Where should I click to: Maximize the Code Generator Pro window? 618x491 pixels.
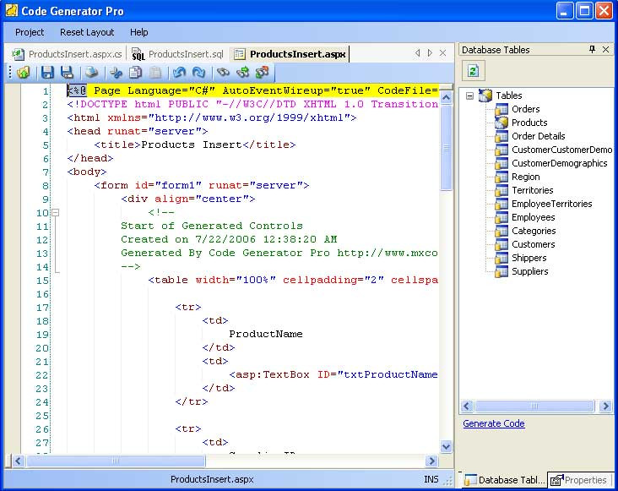[x=584, y=11]
